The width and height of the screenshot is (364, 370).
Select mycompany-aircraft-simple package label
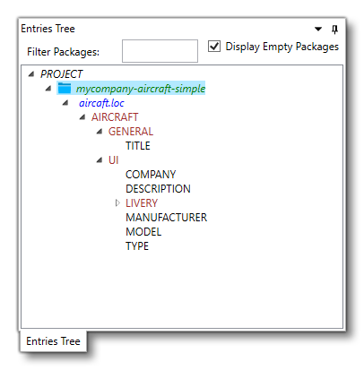(141, 89)
